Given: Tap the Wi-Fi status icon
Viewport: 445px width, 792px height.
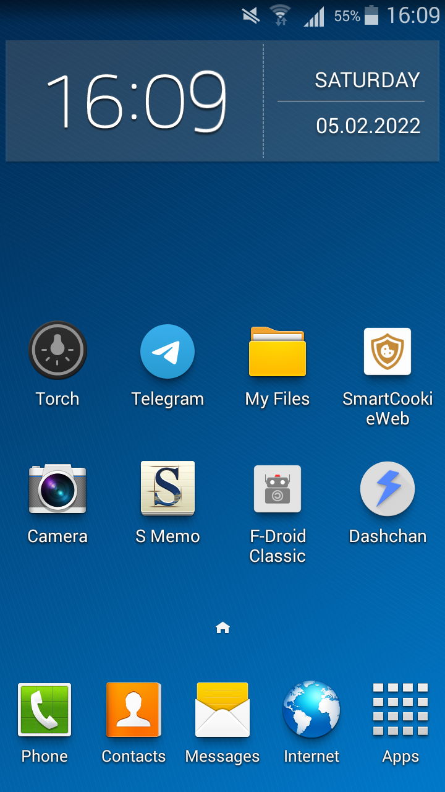Looking at the screenshot, I should [x=281, y=15].
